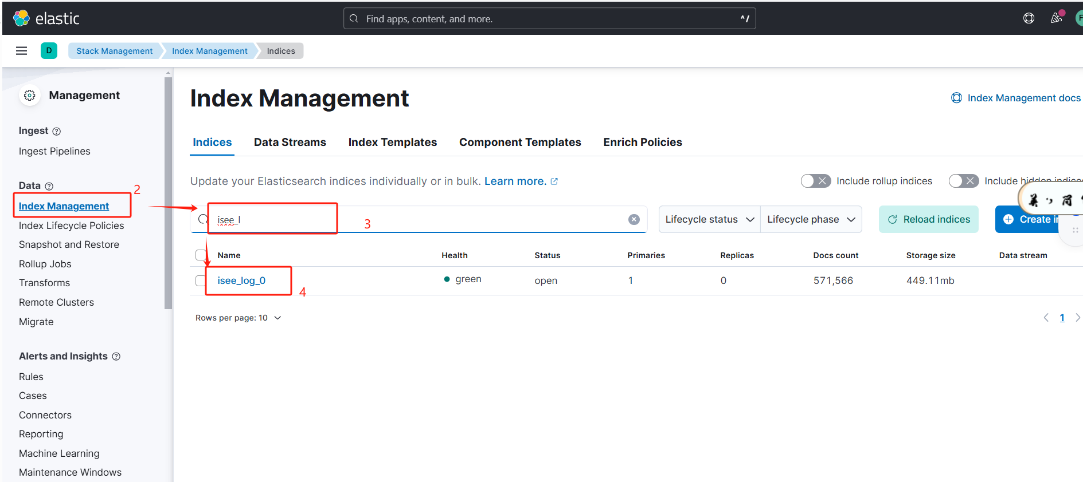Click the sidebar vertical scrollbar
Viewport: 1083px width, 482px height.
168,193
